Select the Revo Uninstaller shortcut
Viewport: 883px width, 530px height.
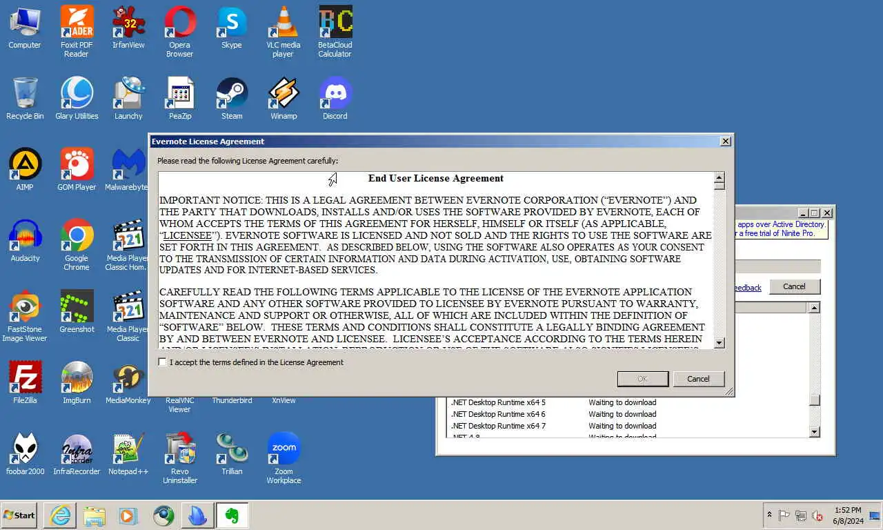pos(180,458)
